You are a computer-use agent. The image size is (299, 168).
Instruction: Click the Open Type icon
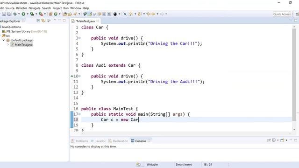(x=65, y=14)
